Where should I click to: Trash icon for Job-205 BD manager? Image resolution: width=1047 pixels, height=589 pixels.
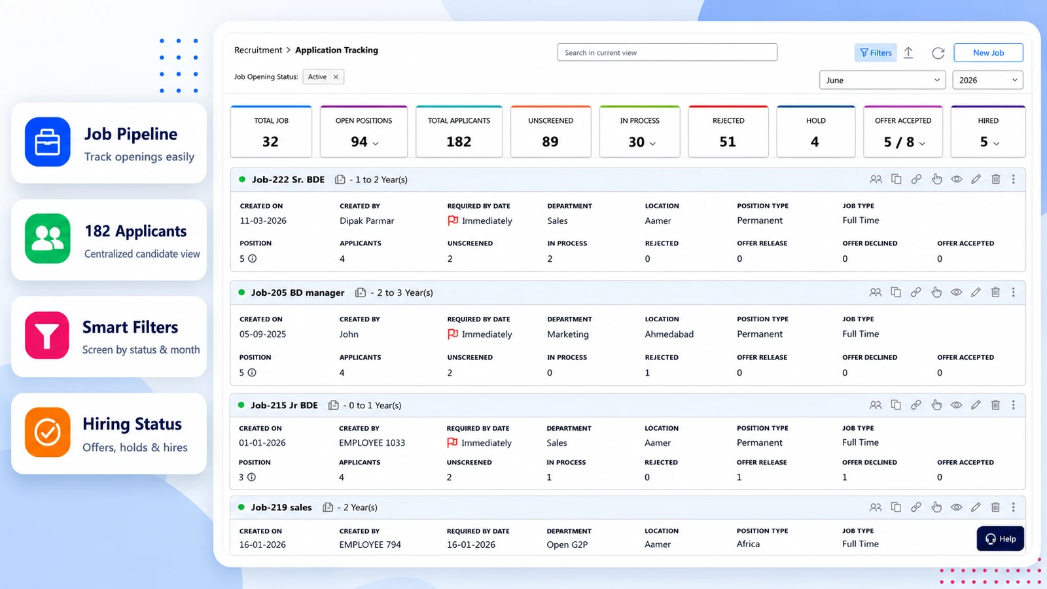[x=995, y=293]
